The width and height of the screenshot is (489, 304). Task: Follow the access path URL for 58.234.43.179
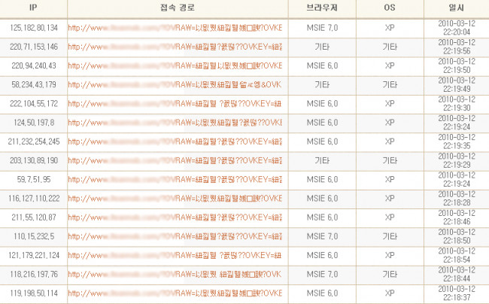pyautogui.click(x=175, y=85)
